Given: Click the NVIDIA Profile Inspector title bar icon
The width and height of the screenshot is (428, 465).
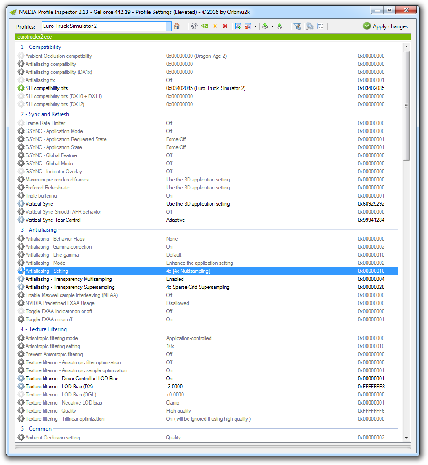Looking at the screenshot, I should (13, 12).
